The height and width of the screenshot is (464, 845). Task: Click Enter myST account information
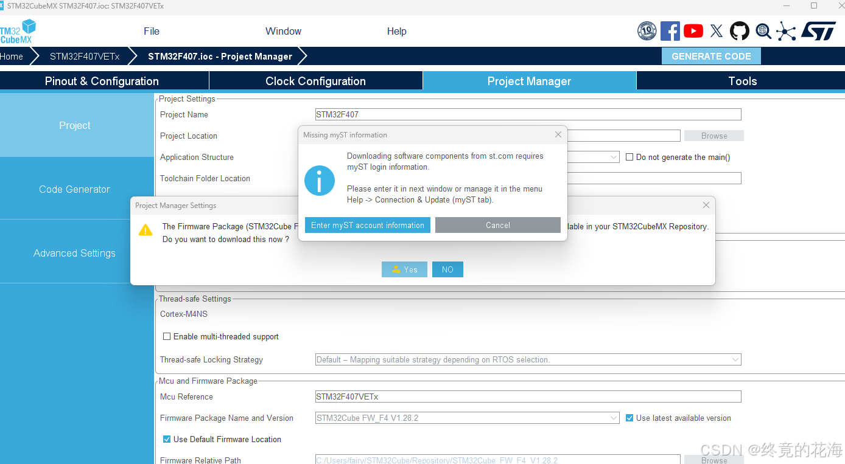pyautogui.click(x=368, y=225)
